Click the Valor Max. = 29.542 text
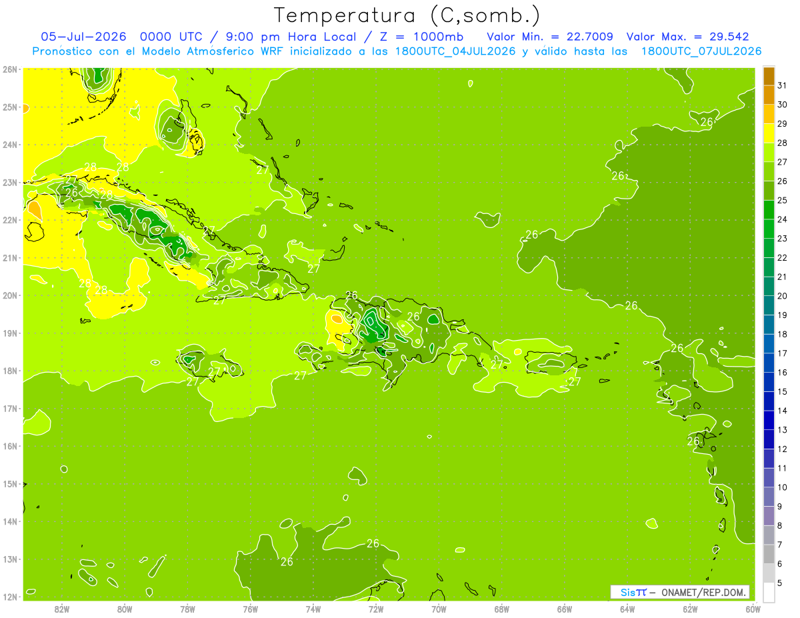 tap(687, 37)
